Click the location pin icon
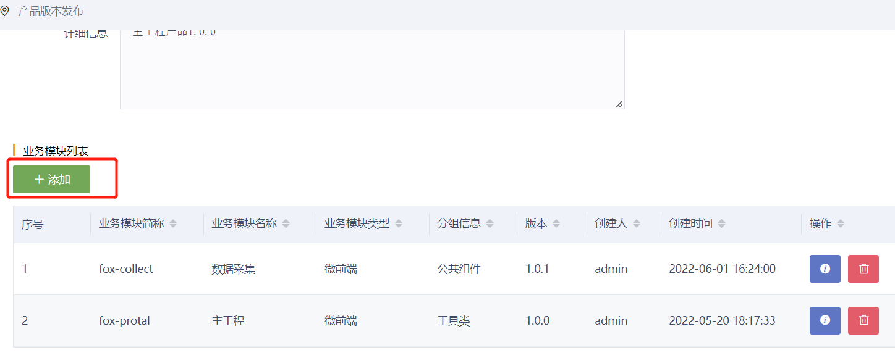The height and width of the screenshot is (363, 895). pyautogui.click(x=5, y=11)
